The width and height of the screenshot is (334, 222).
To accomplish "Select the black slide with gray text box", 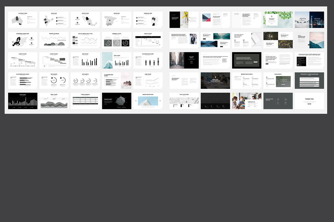I will (247, 60).
